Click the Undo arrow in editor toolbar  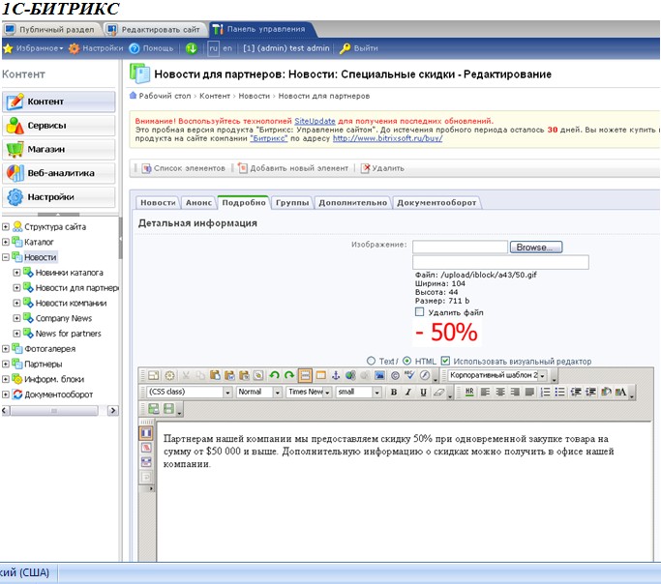coord(274,375)
